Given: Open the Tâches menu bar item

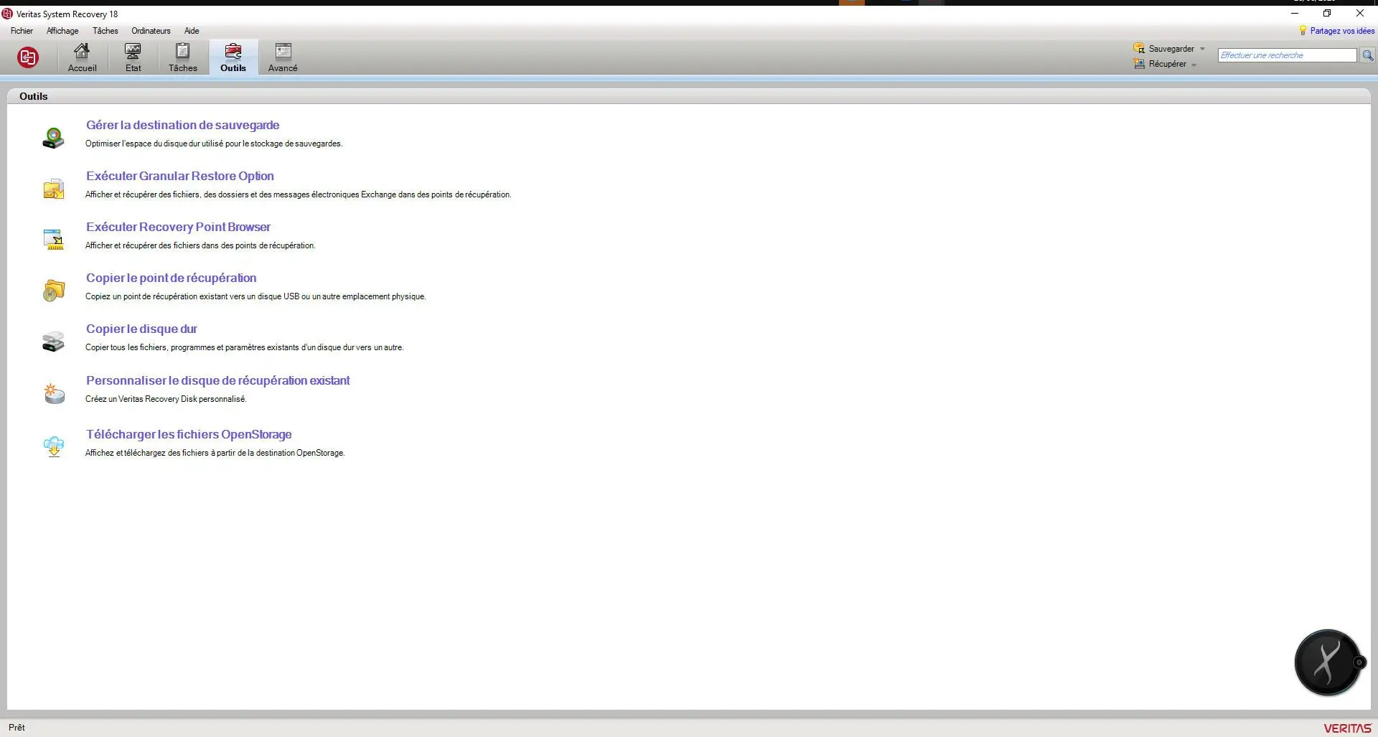Looking at the screenshot, I should pyautogui.click(x=105, y=31).
